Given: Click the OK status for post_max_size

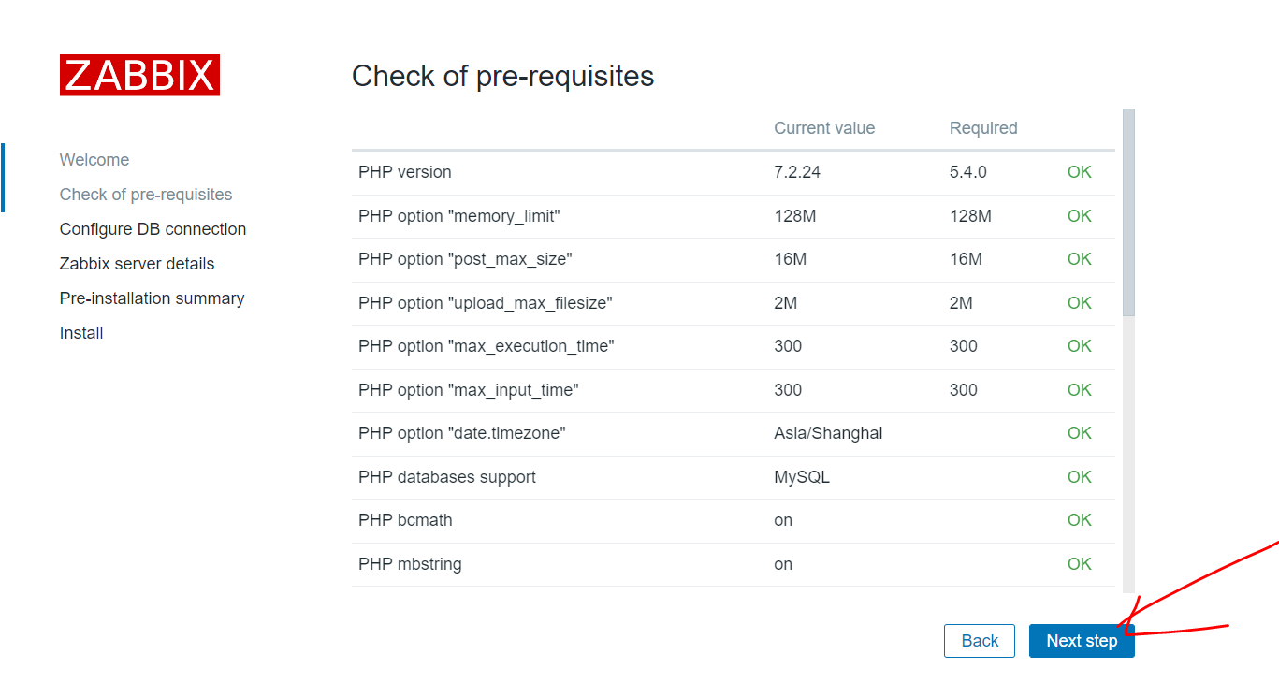Looking at the screenshot, I should (x=1079, y=259).
